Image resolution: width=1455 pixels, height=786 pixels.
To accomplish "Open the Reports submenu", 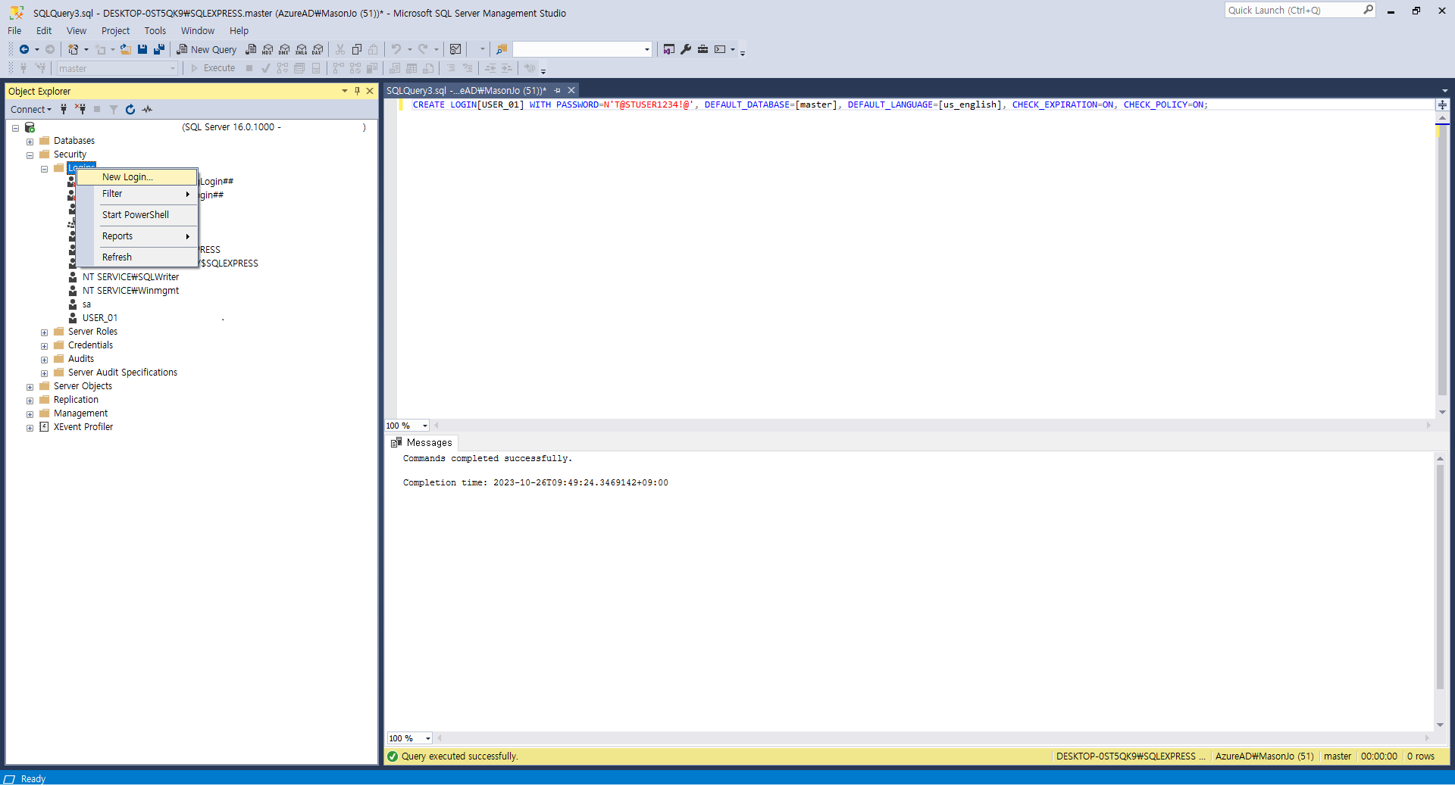I will tap(137, 236).
